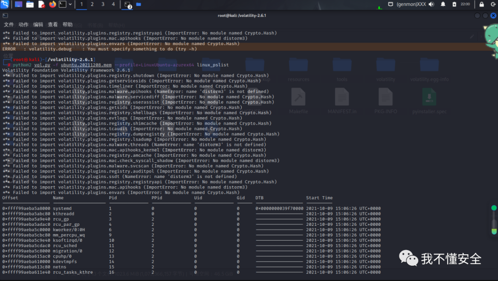Launch Firefox from the top panel
Image resolution: width=498 pixels, height=281 pixels.
pyautogui.click(x=53, y=4)
